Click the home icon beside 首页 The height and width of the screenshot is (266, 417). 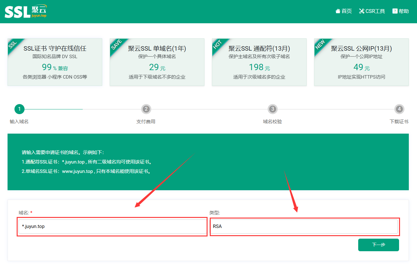(338, 11)
